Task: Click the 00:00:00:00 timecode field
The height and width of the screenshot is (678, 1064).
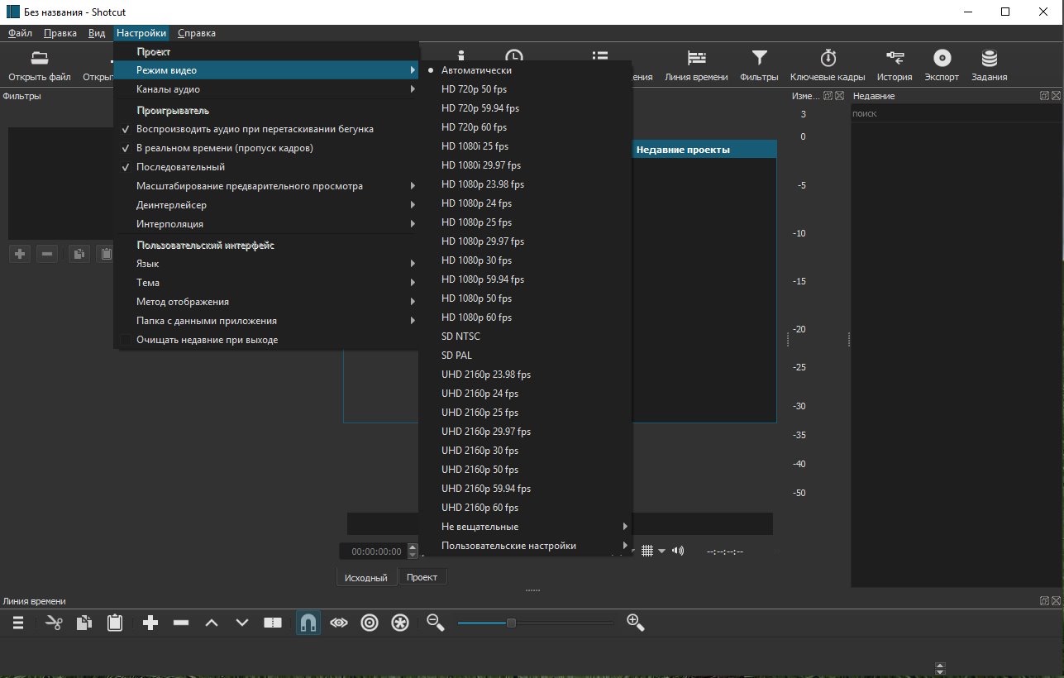Action: (376, 551)
